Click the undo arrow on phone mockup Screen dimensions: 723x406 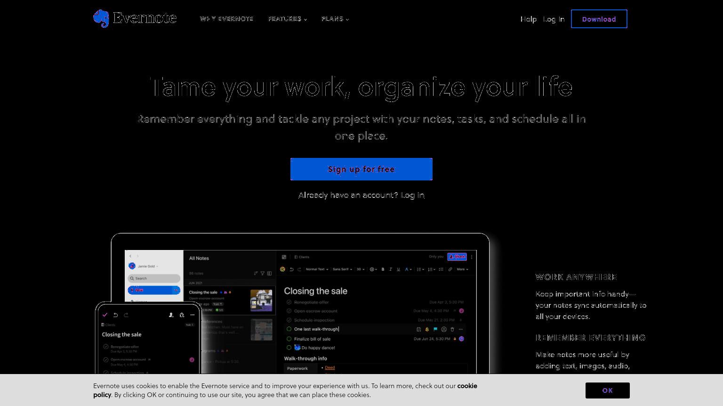115,315
